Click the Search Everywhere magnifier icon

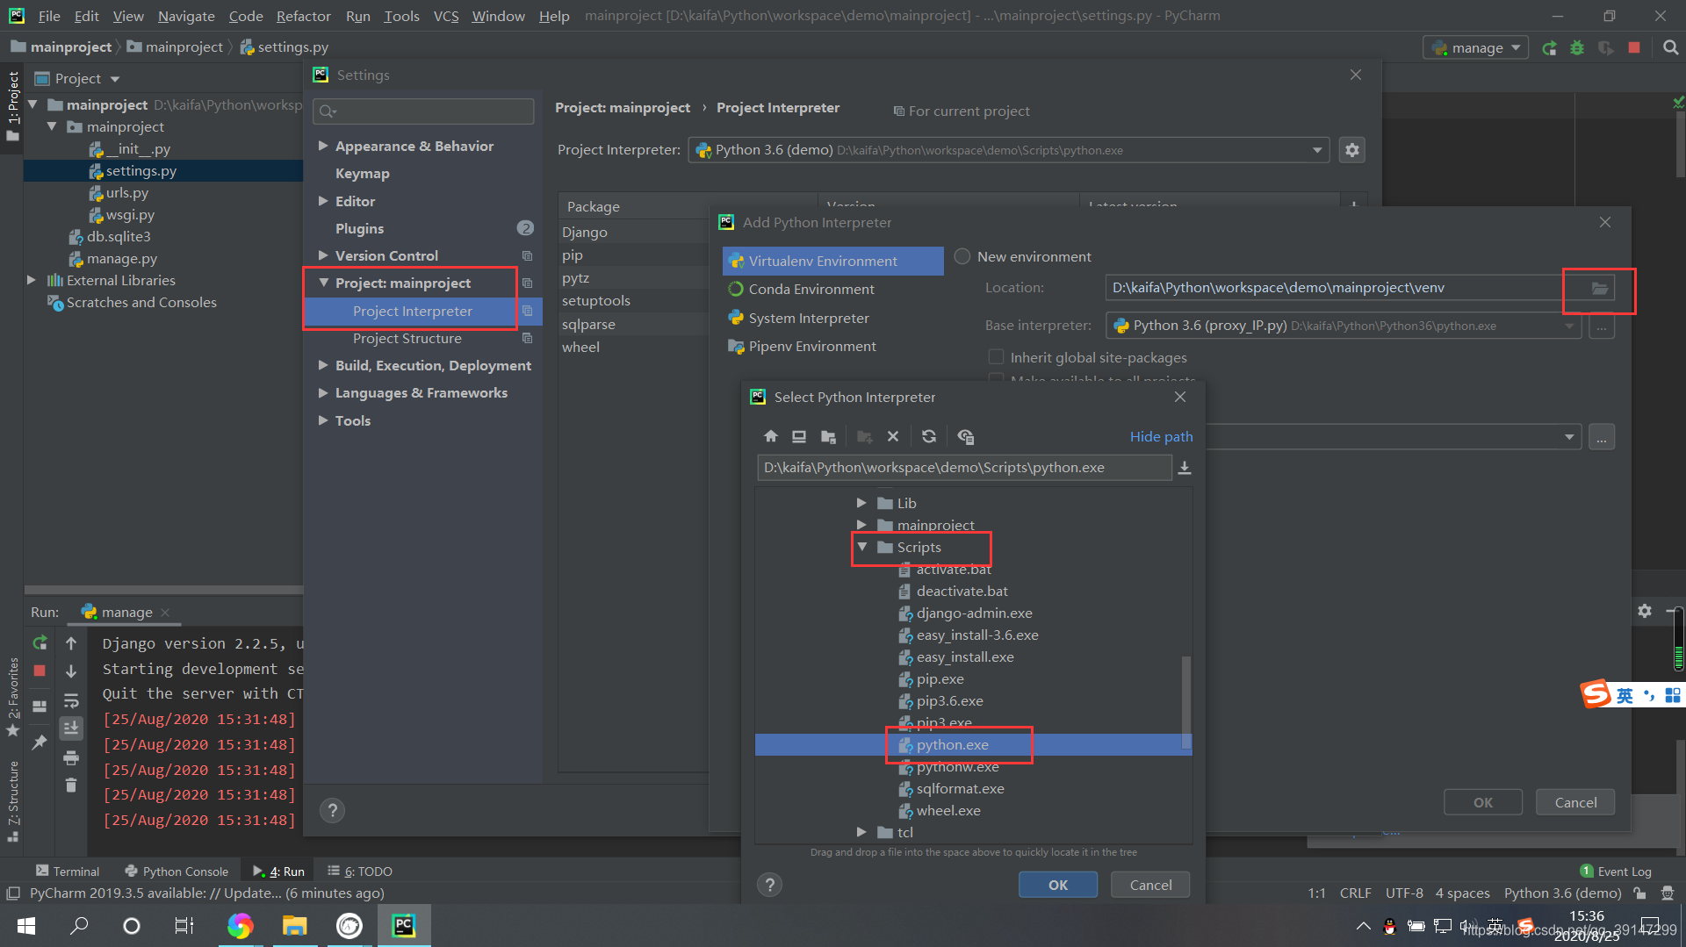[1670, 48]
